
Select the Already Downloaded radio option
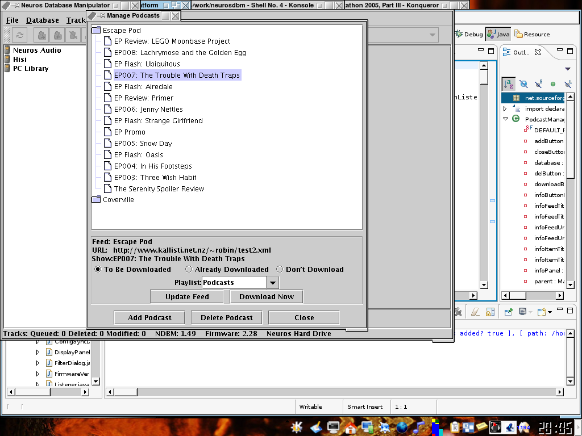click(189, 269)
